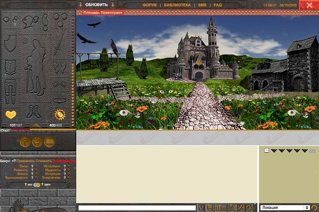Click the double-column icon in chat toolbar
The height and width of the screenshot is (212, 319).
click(x=221, y=208)
